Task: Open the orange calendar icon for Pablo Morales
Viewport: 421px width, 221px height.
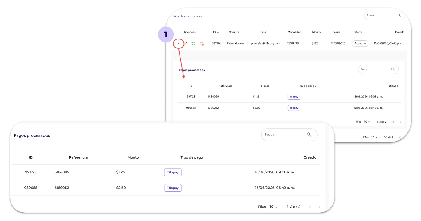Action: click(201, 44)
